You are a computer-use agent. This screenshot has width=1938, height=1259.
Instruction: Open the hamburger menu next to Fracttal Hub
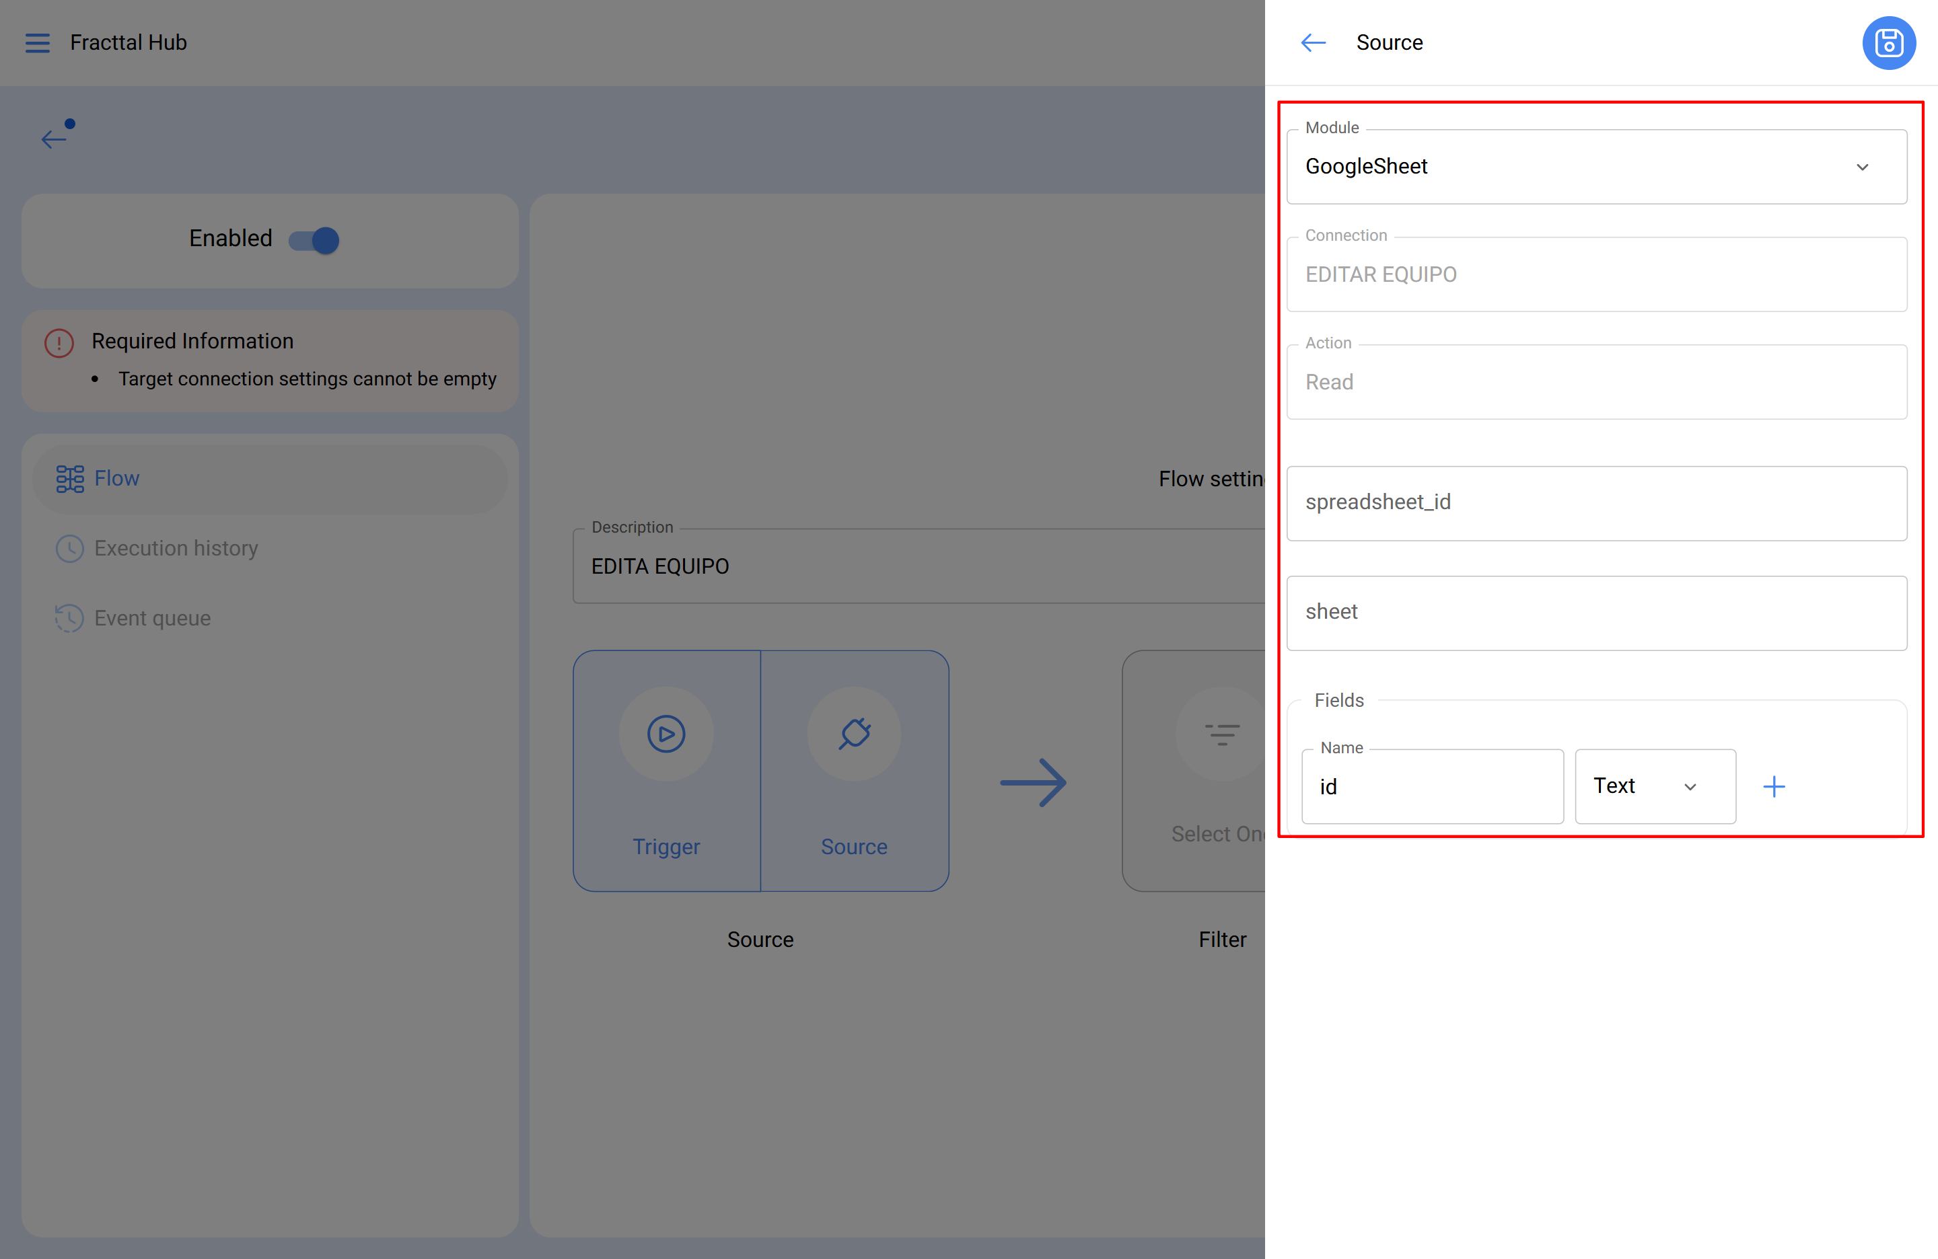coord(38,42)
